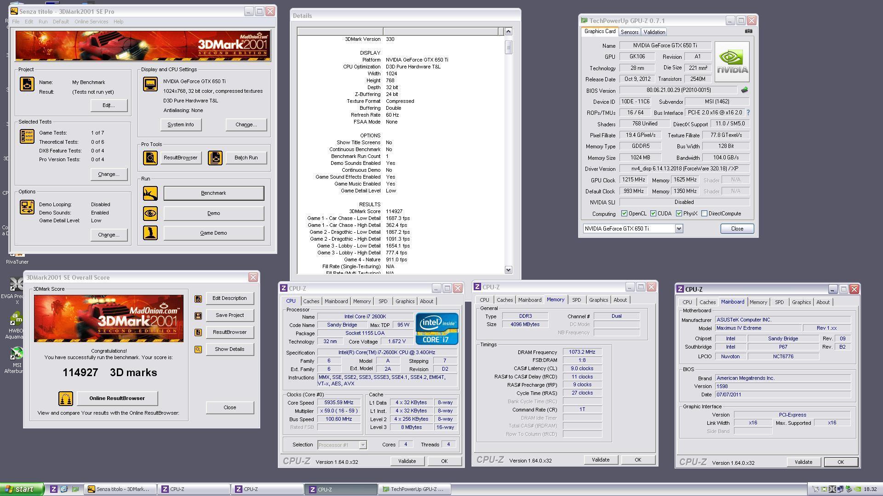Open the MSI Afterburner desktop shortcut

[17, 360]
